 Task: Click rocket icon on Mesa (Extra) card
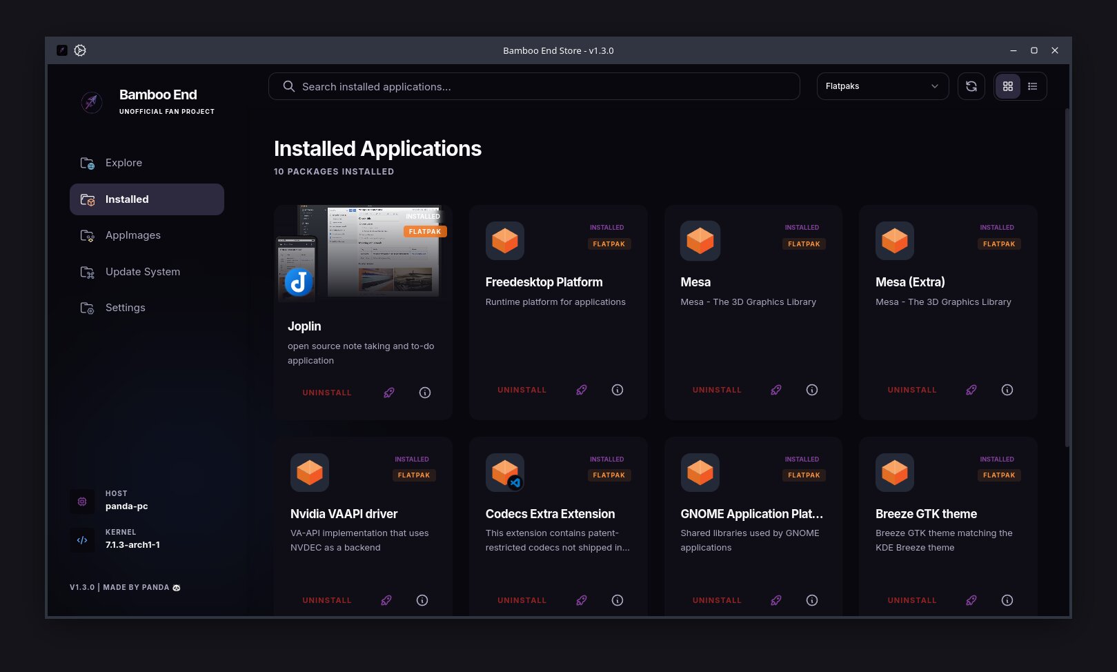[971, 390]
